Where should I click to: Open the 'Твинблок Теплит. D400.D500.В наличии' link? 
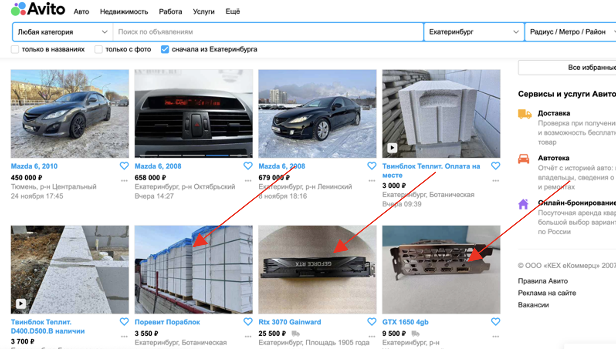48,326
